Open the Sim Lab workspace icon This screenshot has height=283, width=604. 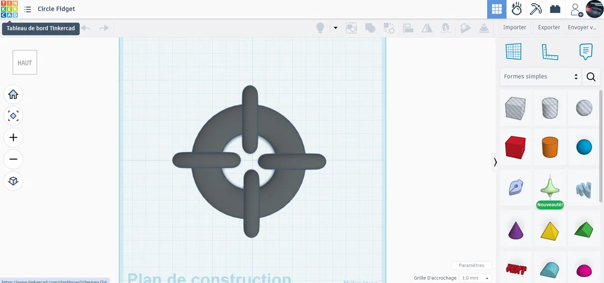click(x=517, y=9)
